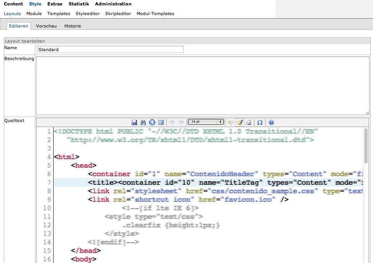This screenshot has height=263, width=373.
Task: Toggle the word wrap 'ab' icon
Action: 231,122
